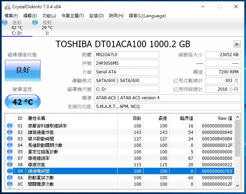Select the row 底層資料讀取錯誤率

tap(120, 126)
